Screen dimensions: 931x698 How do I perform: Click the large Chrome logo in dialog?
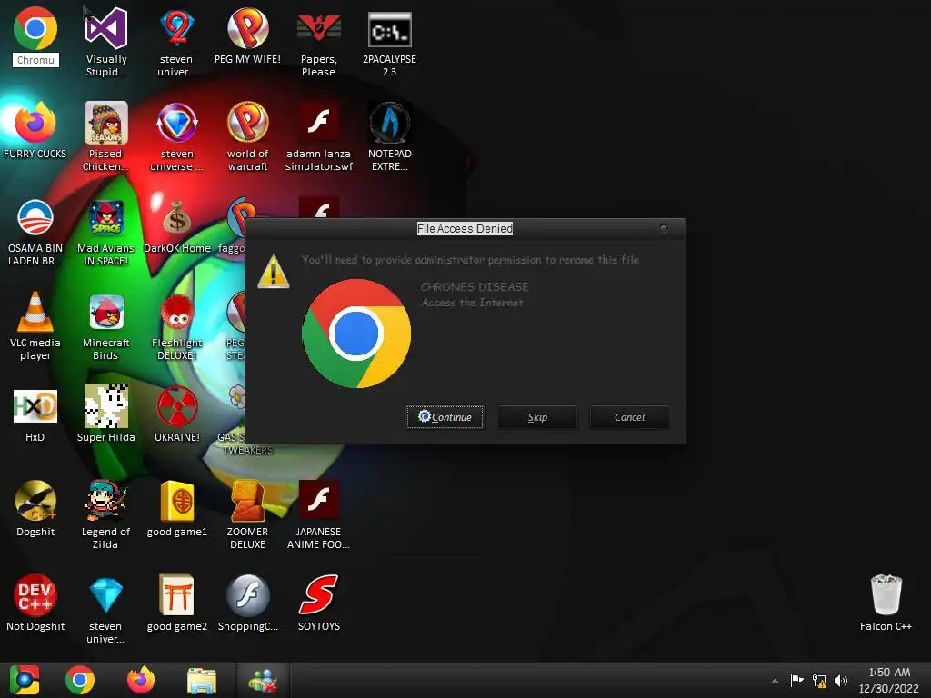click(356, 334)
